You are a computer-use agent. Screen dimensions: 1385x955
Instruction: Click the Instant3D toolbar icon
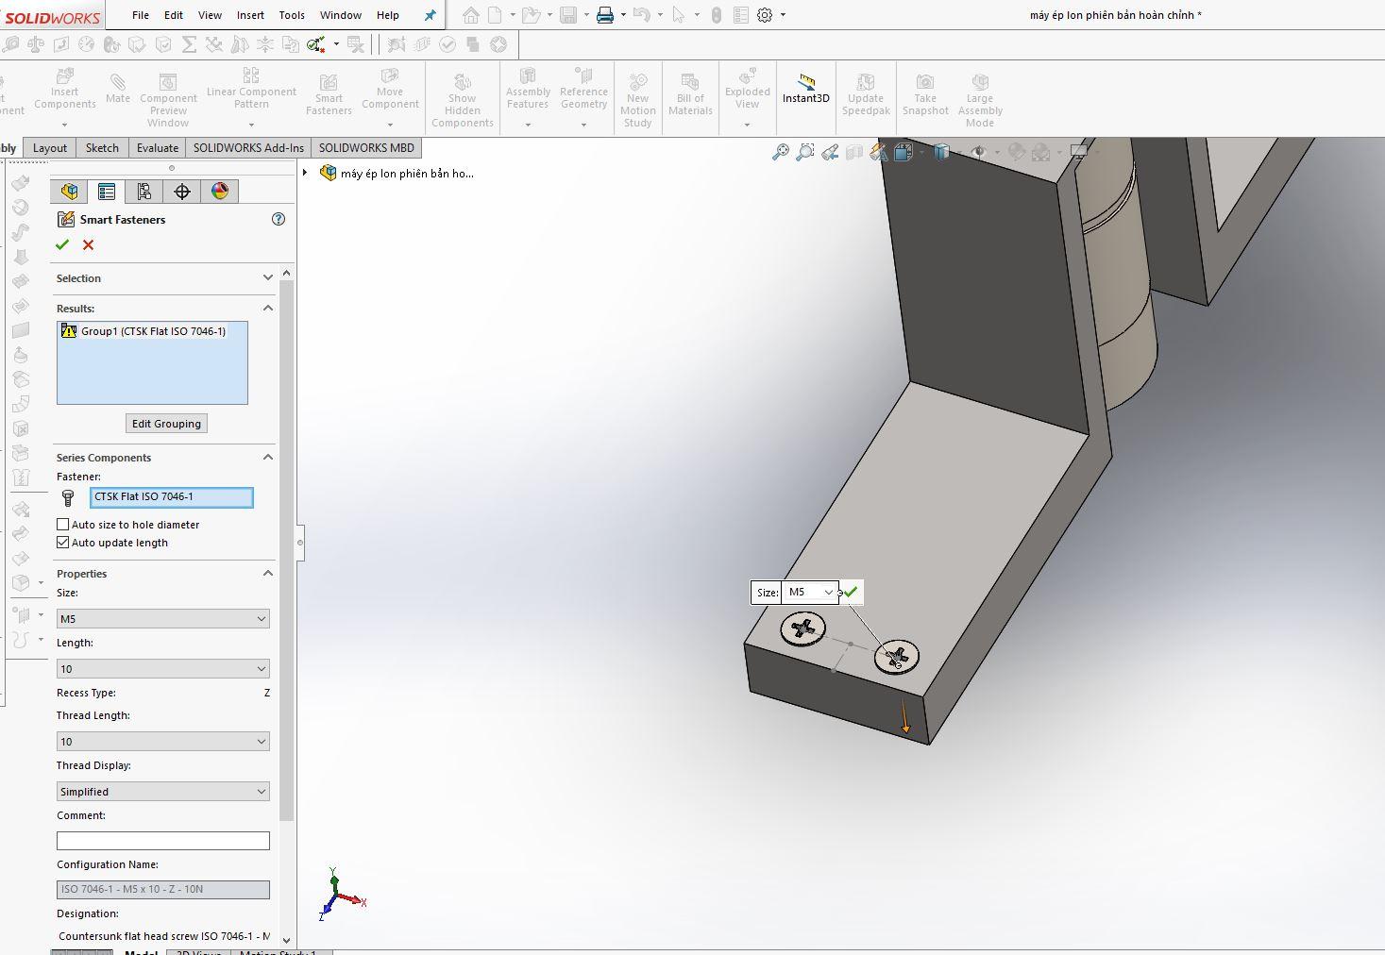805,89
